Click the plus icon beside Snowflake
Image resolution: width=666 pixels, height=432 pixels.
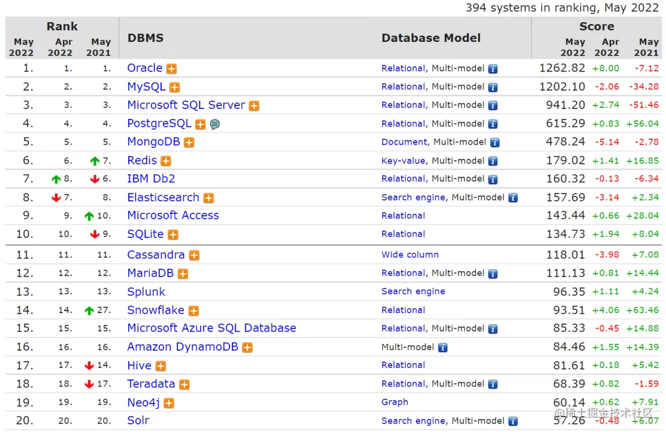pos(194,311)
